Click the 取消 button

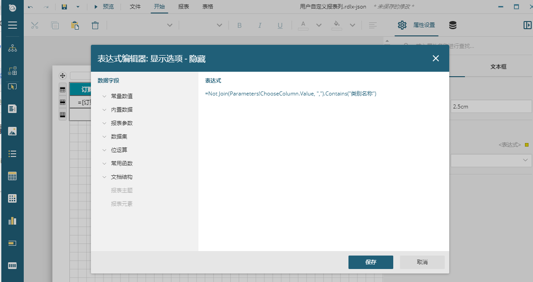422,262
